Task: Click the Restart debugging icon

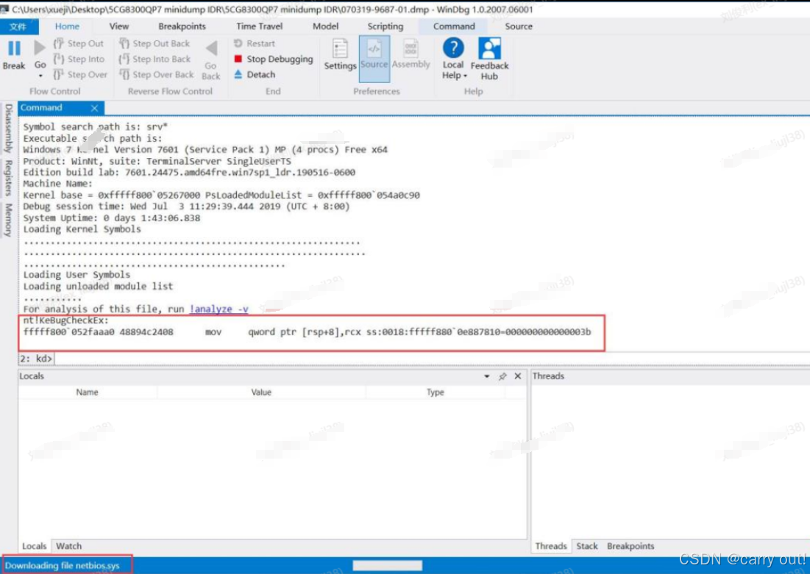Action: click(x=238, y=43)
